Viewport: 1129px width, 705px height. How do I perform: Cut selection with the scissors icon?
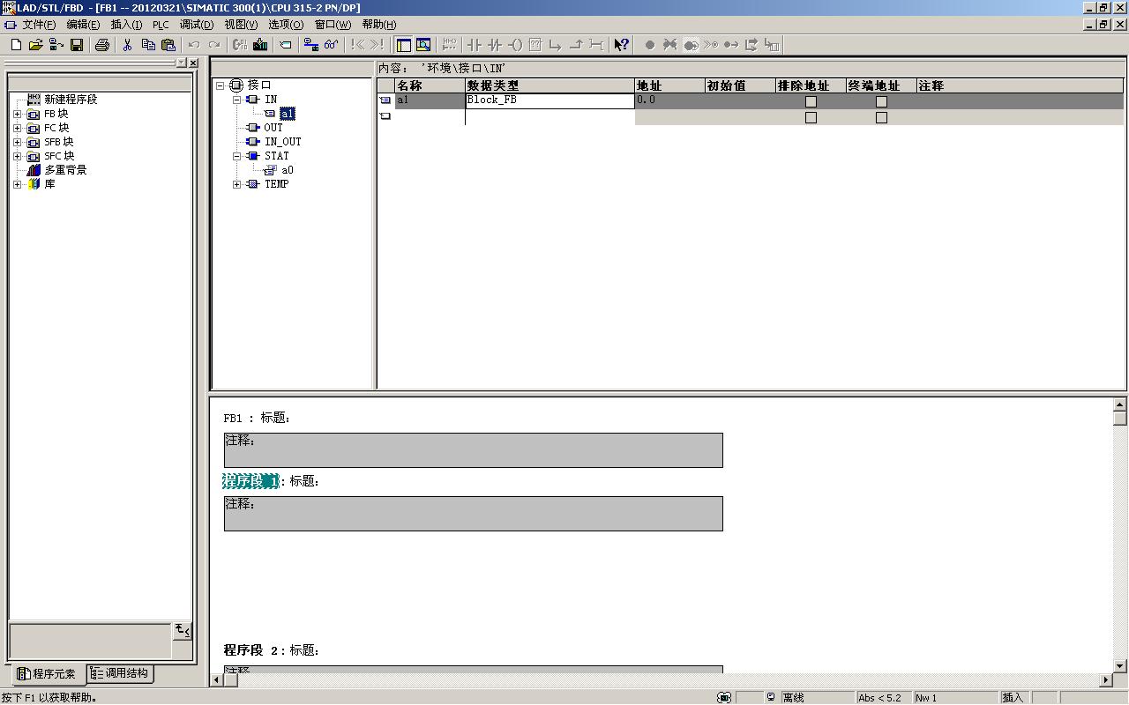tap(128, 45)
